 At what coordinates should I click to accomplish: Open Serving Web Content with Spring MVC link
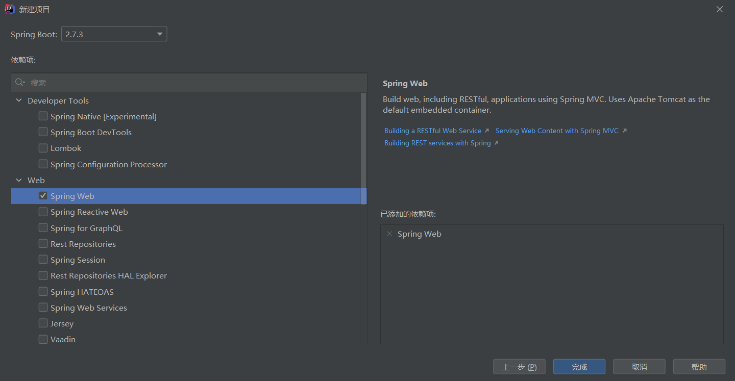pos(557,131)
